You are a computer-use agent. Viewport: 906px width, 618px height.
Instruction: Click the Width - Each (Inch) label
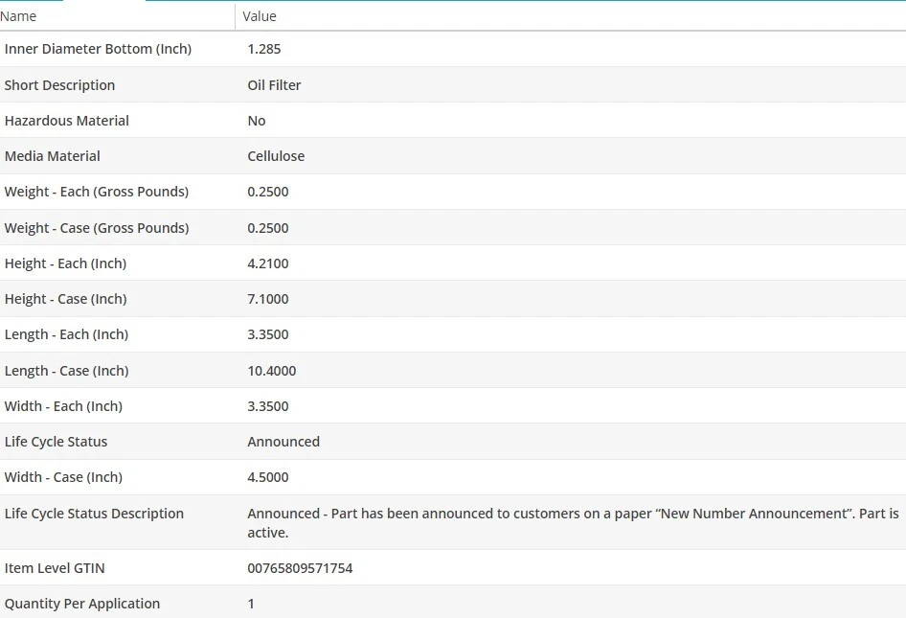click(x=63, y=406)
